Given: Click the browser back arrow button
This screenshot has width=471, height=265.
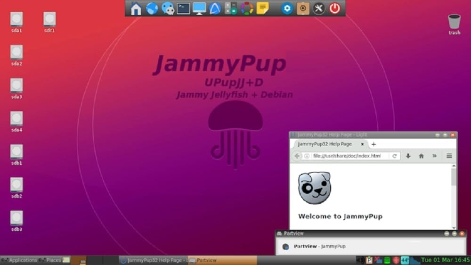Looking at the screenshot, I should tap(297, 156).
